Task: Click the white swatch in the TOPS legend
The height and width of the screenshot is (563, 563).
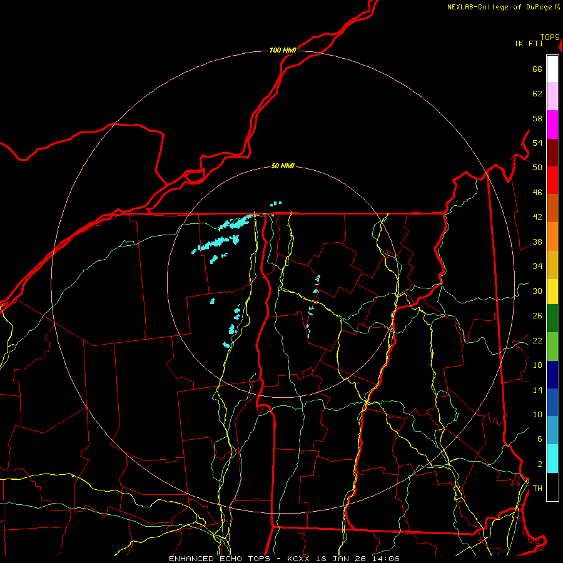Action: (x=552, y=69)
